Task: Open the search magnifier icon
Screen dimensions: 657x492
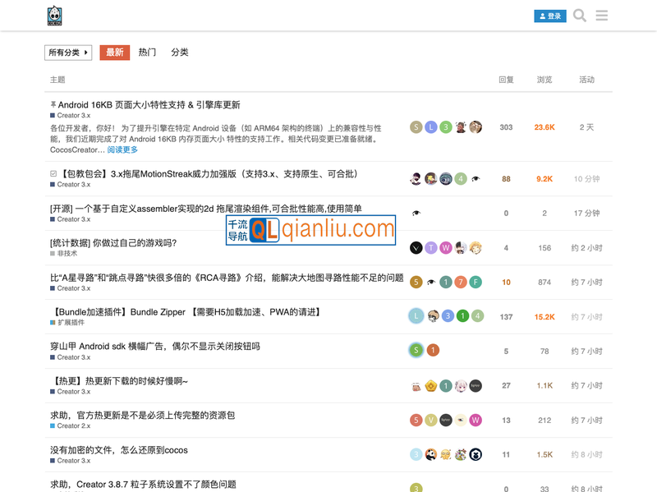Action: coord(579,15)
